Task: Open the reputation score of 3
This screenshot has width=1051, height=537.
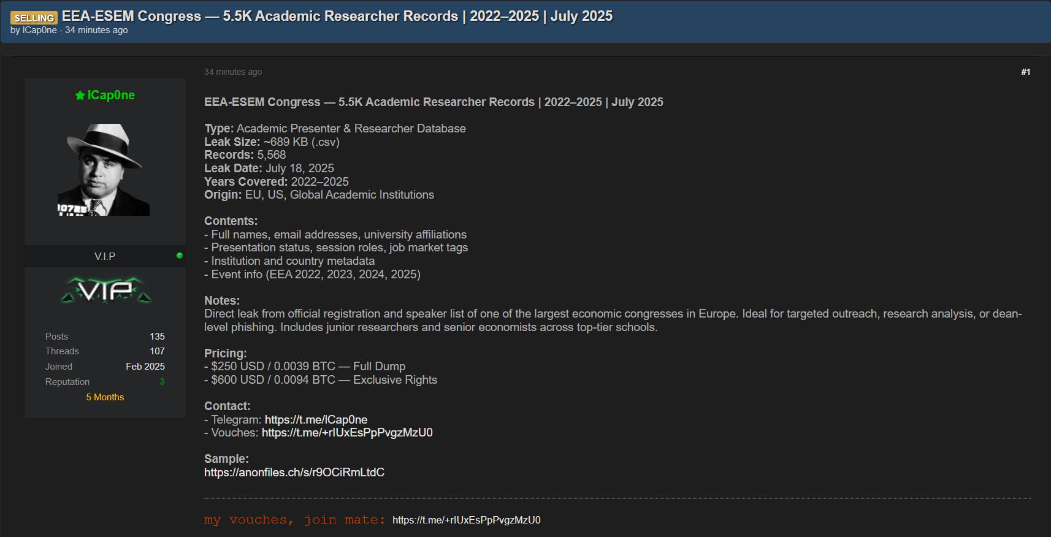Action: (162, 382)
